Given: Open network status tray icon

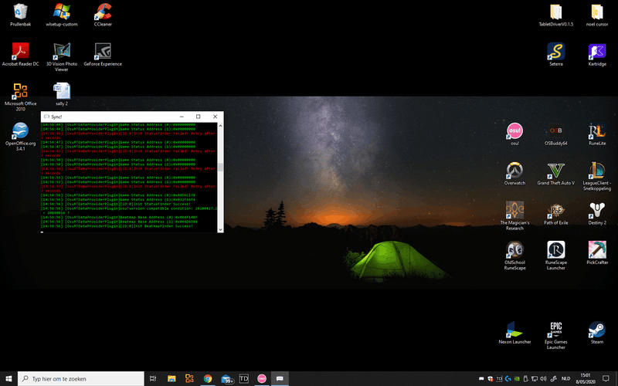Looking at the screenshot, I should coord(535,378).
